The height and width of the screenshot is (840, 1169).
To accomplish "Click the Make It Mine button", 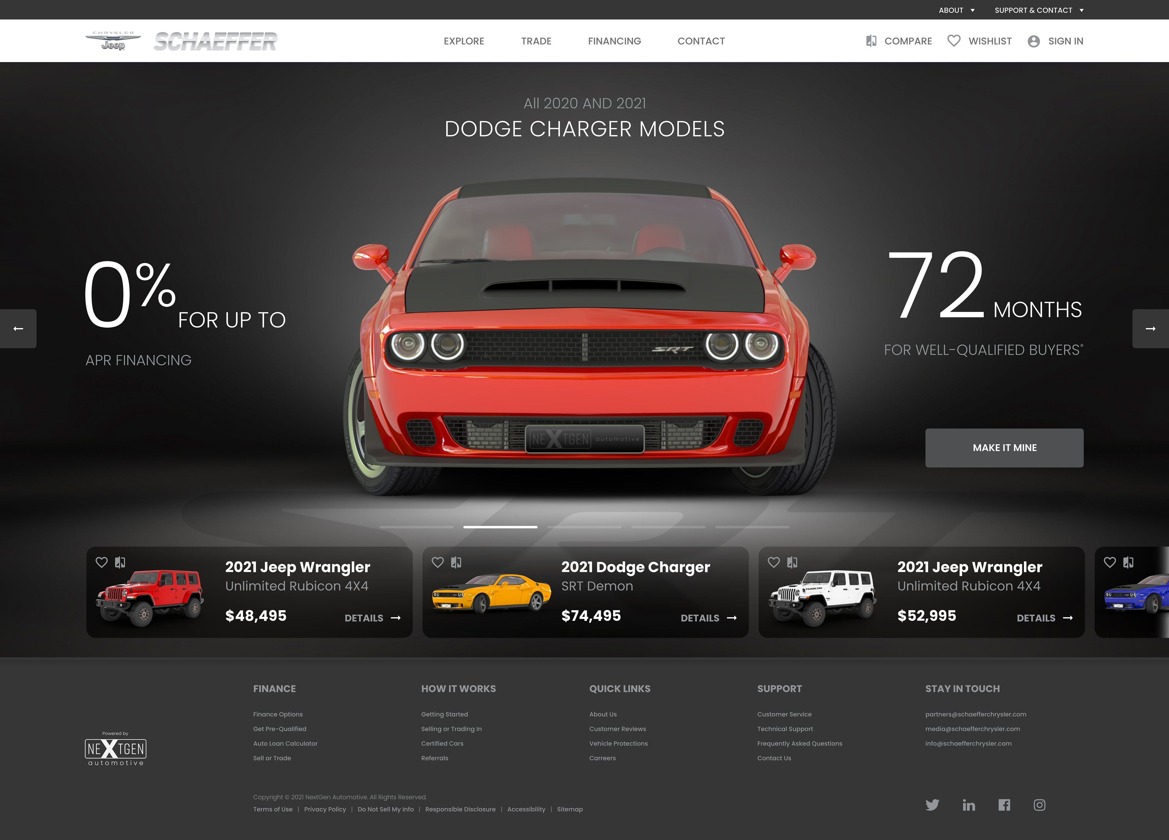I will (1004, 448).
